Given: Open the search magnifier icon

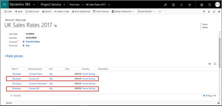Looking at the screenshot, I should (165, 5).
